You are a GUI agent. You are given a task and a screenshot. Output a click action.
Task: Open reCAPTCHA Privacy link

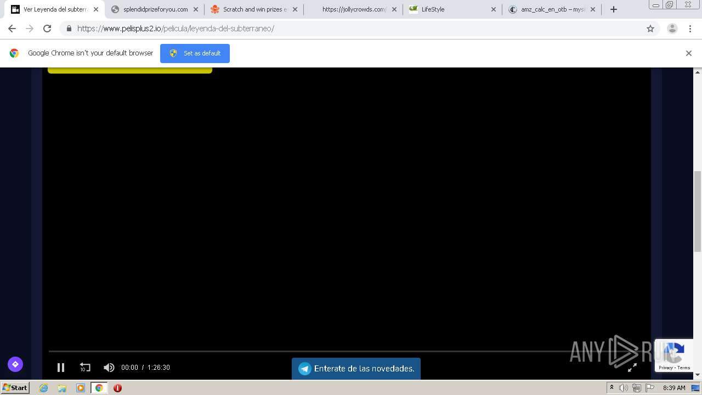pyautogui.click(x=665, y=368)
